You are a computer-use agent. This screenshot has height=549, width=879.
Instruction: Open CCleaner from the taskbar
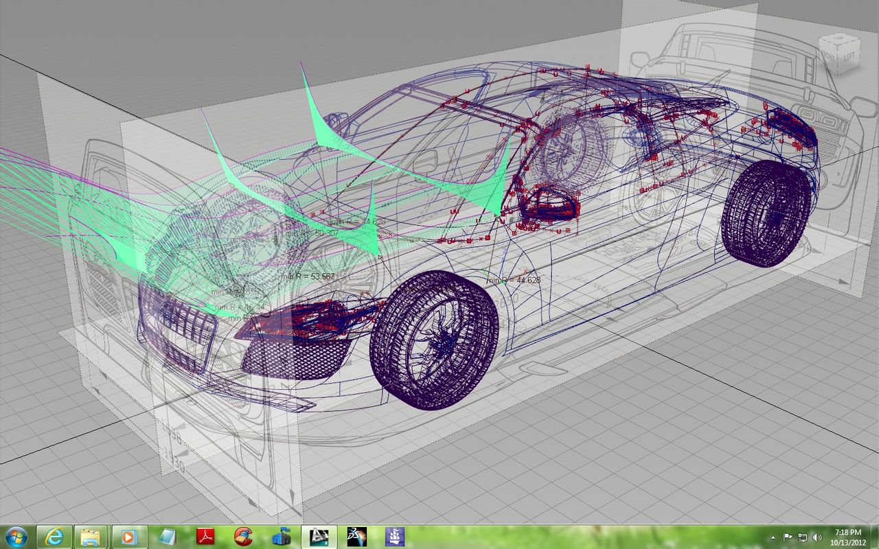pos(243,536)
